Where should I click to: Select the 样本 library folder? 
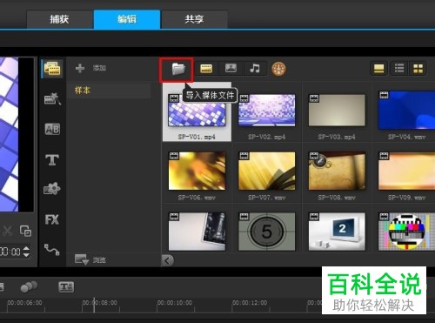coord(110,91)
